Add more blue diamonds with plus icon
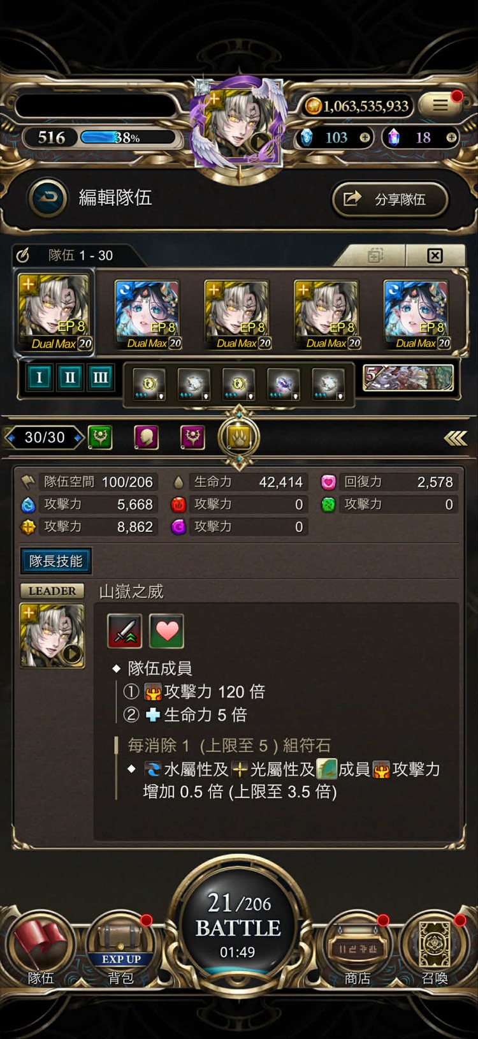Image resolution: width=478 pixels, height=1039 pixels. [365, 137]
